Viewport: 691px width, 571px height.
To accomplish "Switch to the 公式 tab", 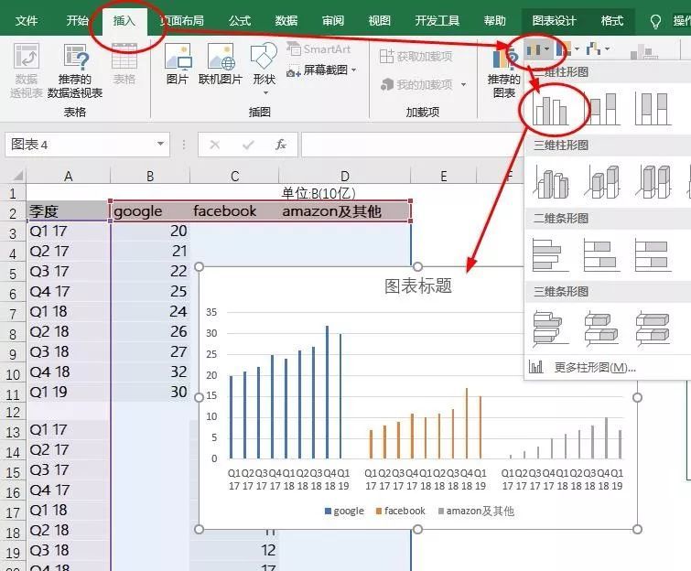I will (240, 21).
